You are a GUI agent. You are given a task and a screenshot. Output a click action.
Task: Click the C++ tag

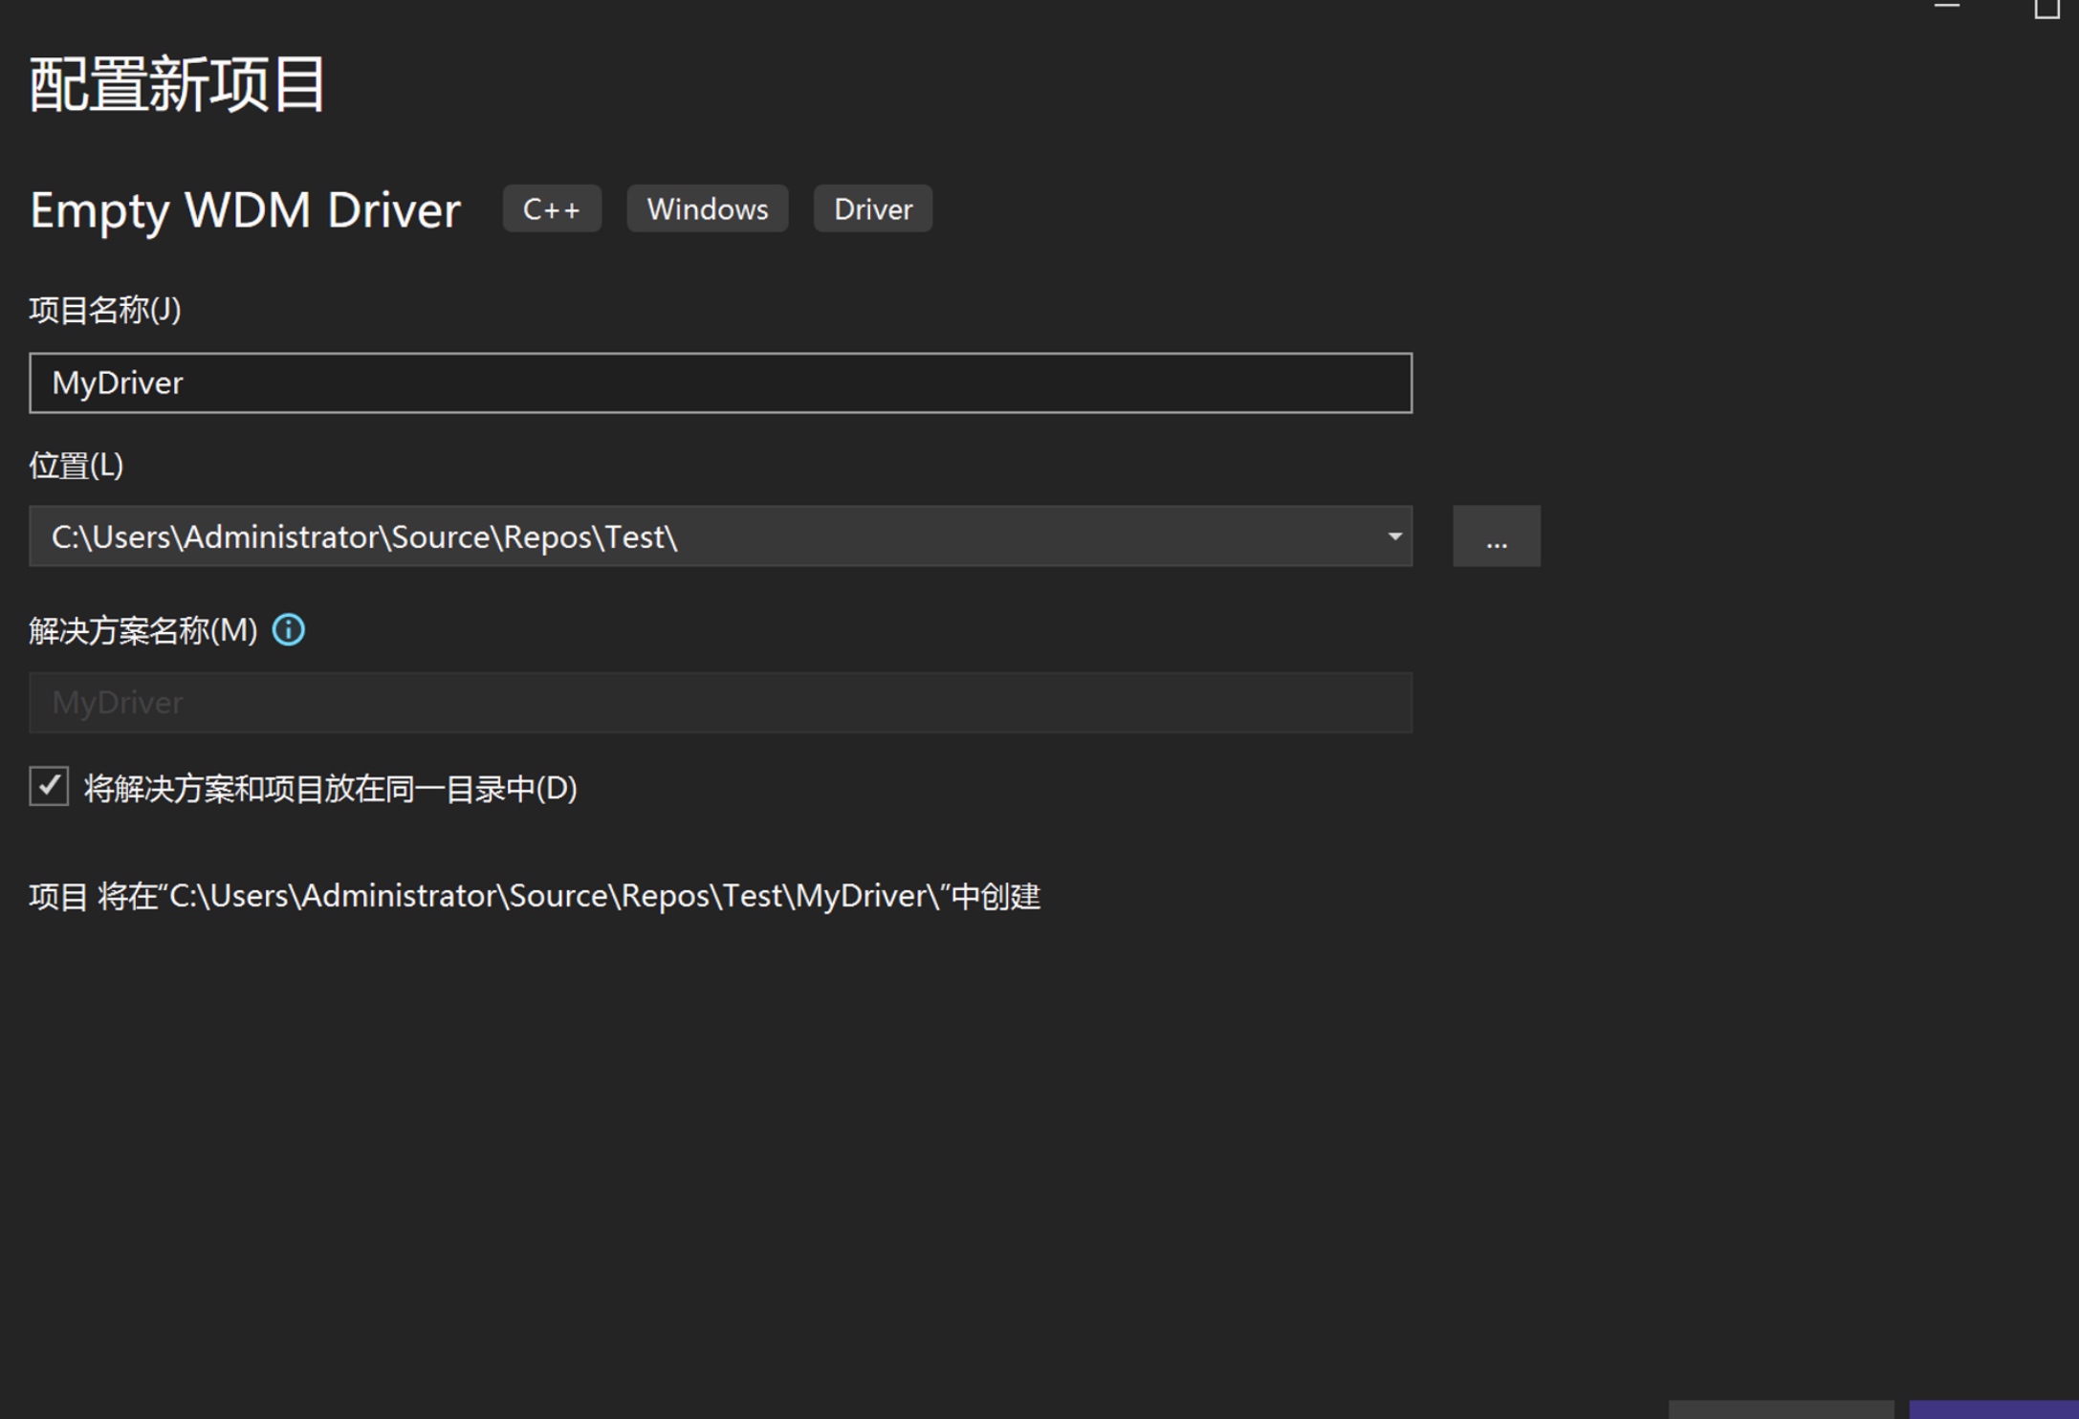click(x=552, y=209)
